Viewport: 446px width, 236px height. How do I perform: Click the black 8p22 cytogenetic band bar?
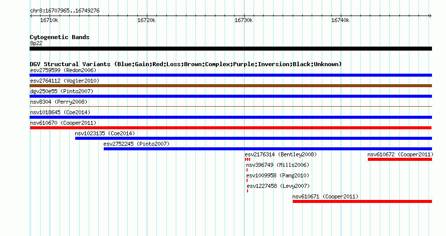click(231, 49)
